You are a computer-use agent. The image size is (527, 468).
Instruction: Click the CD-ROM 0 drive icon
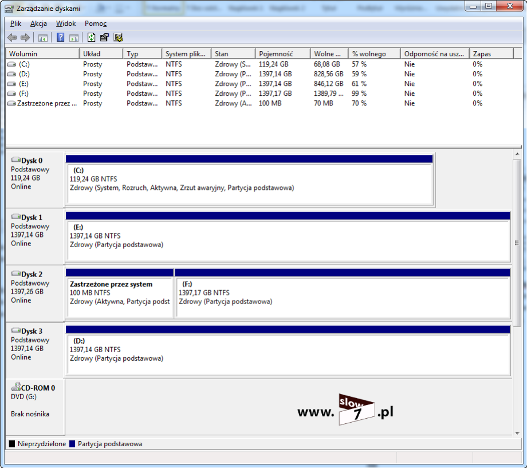[x=16, y=387]
